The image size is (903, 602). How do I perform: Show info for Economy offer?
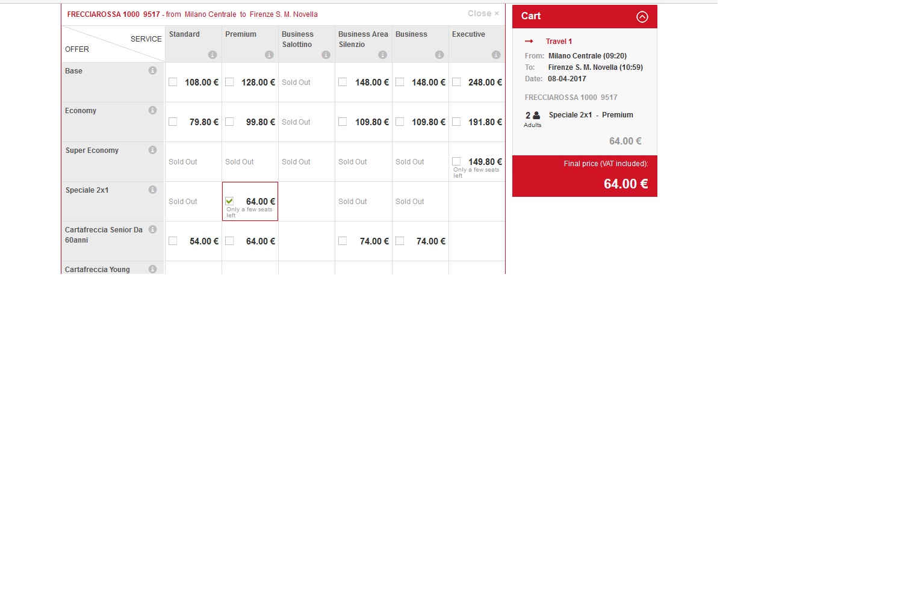pos(152,110)
